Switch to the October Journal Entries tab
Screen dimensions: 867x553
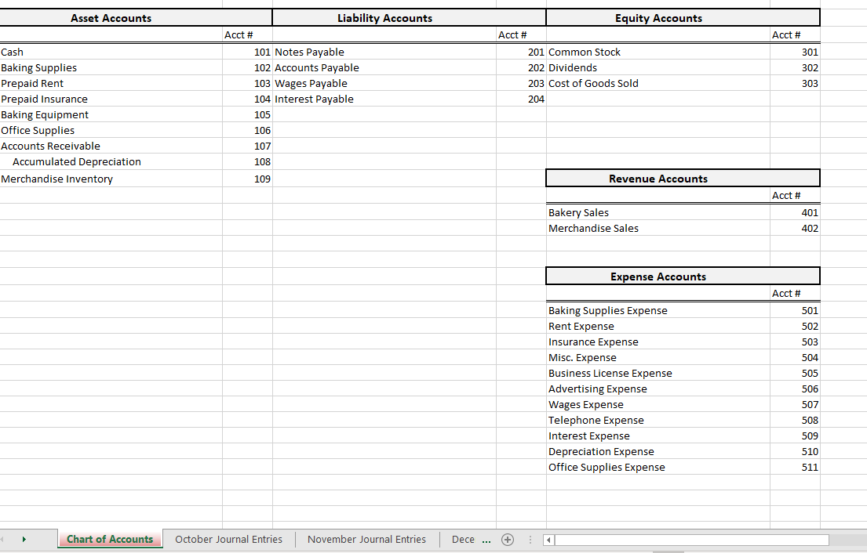click(x=228, y=540)
